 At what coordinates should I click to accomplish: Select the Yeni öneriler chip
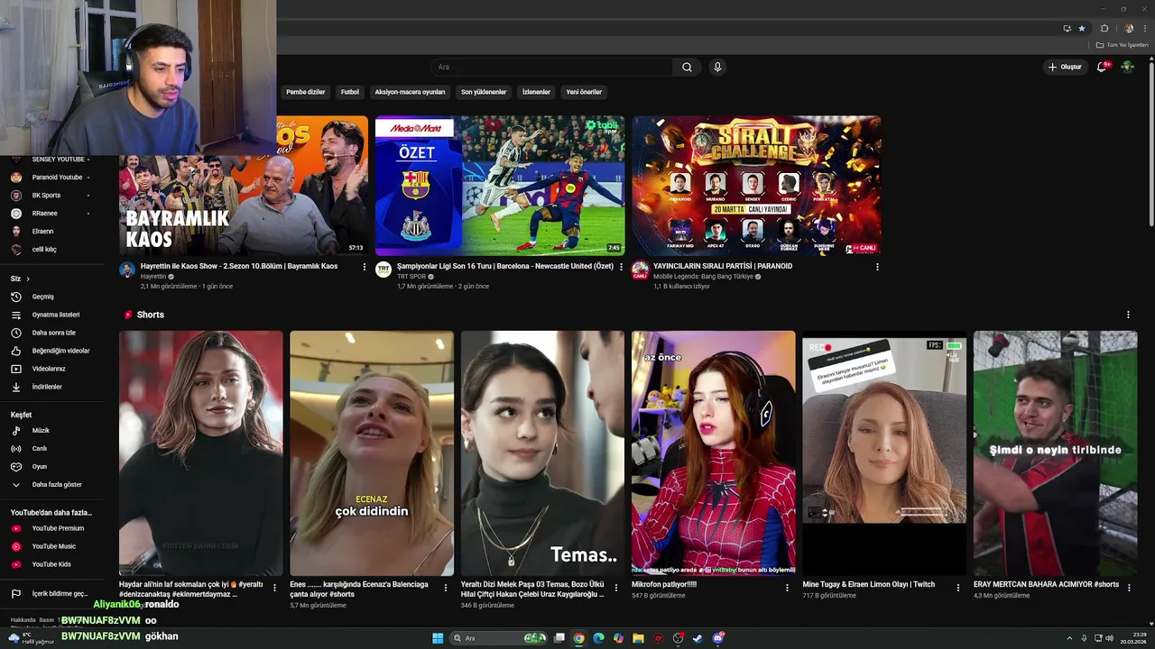point(584,92)
